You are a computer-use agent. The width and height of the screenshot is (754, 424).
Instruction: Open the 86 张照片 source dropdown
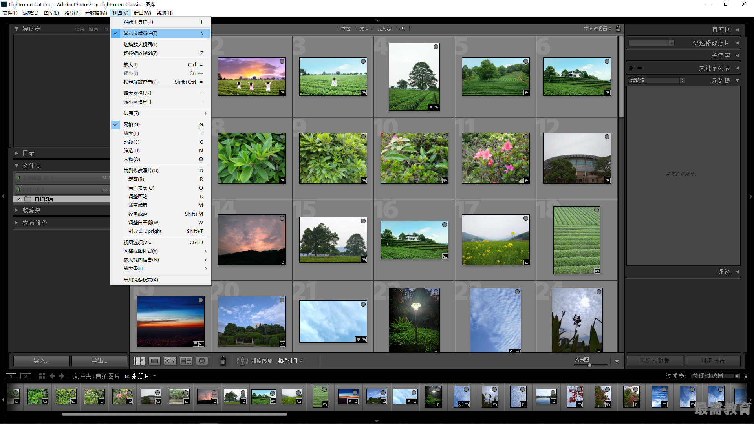pyautogui.click(x=140, y=376)
